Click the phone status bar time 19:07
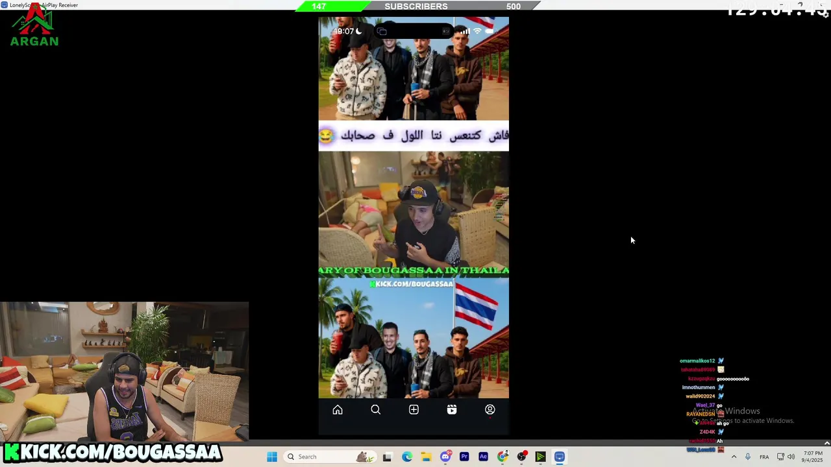 [x=343, y=31]
